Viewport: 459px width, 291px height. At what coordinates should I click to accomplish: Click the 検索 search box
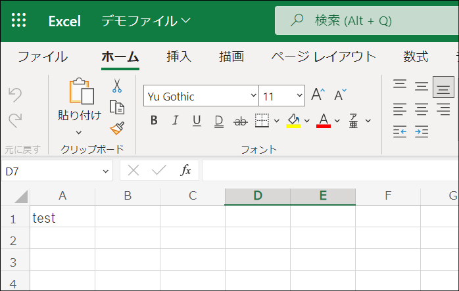(362, 20)
